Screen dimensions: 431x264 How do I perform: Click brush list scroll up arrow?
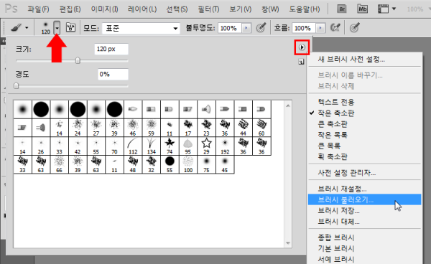288,105
